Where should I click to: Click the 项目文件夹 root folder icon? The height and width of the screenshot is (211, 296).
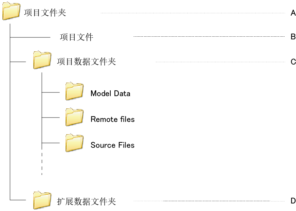[x=11, y=11]
